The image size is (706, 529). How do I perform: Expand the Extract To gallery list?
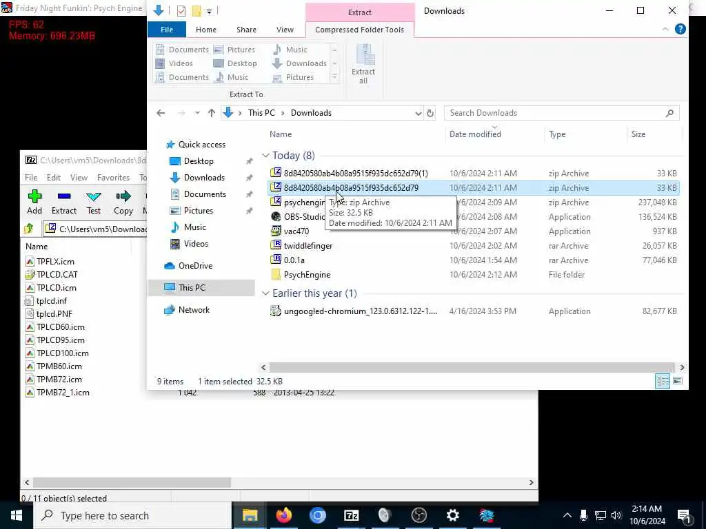(334, 77)
